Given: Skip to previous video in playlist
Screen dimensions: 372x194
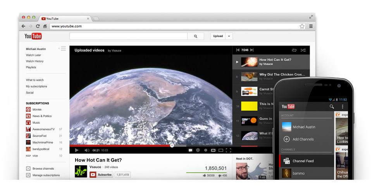Looking at the screenshot, I should 238,50.
